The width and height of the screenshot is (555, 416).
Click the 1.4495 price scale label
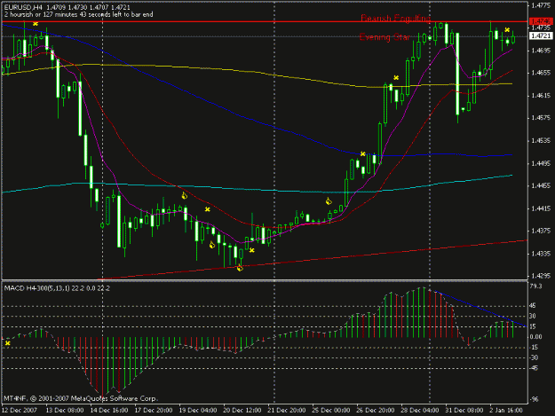[x=541, y=163]
